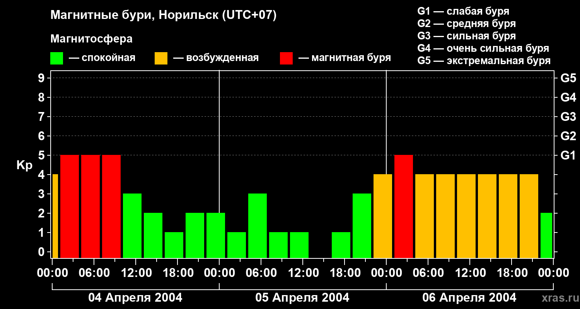Click the '05 Апреля 2004' date label
The height and width of the screenshot is (309, 580).
[x=302, y=298]
